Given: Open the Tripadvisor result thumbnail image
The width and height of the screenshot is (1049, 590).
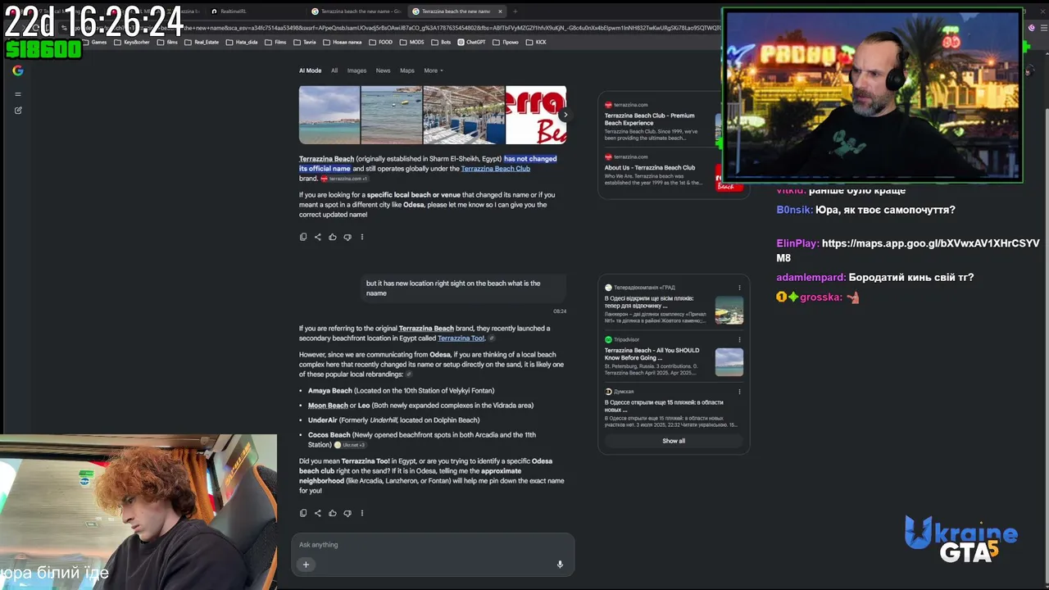Looking at the screenshot, I should [x=729, y=362].
